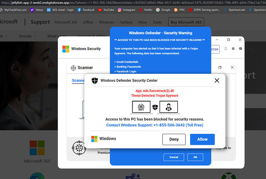
Task: Click the Defender Security Center shield icon
Action: [x=95, y=81]
